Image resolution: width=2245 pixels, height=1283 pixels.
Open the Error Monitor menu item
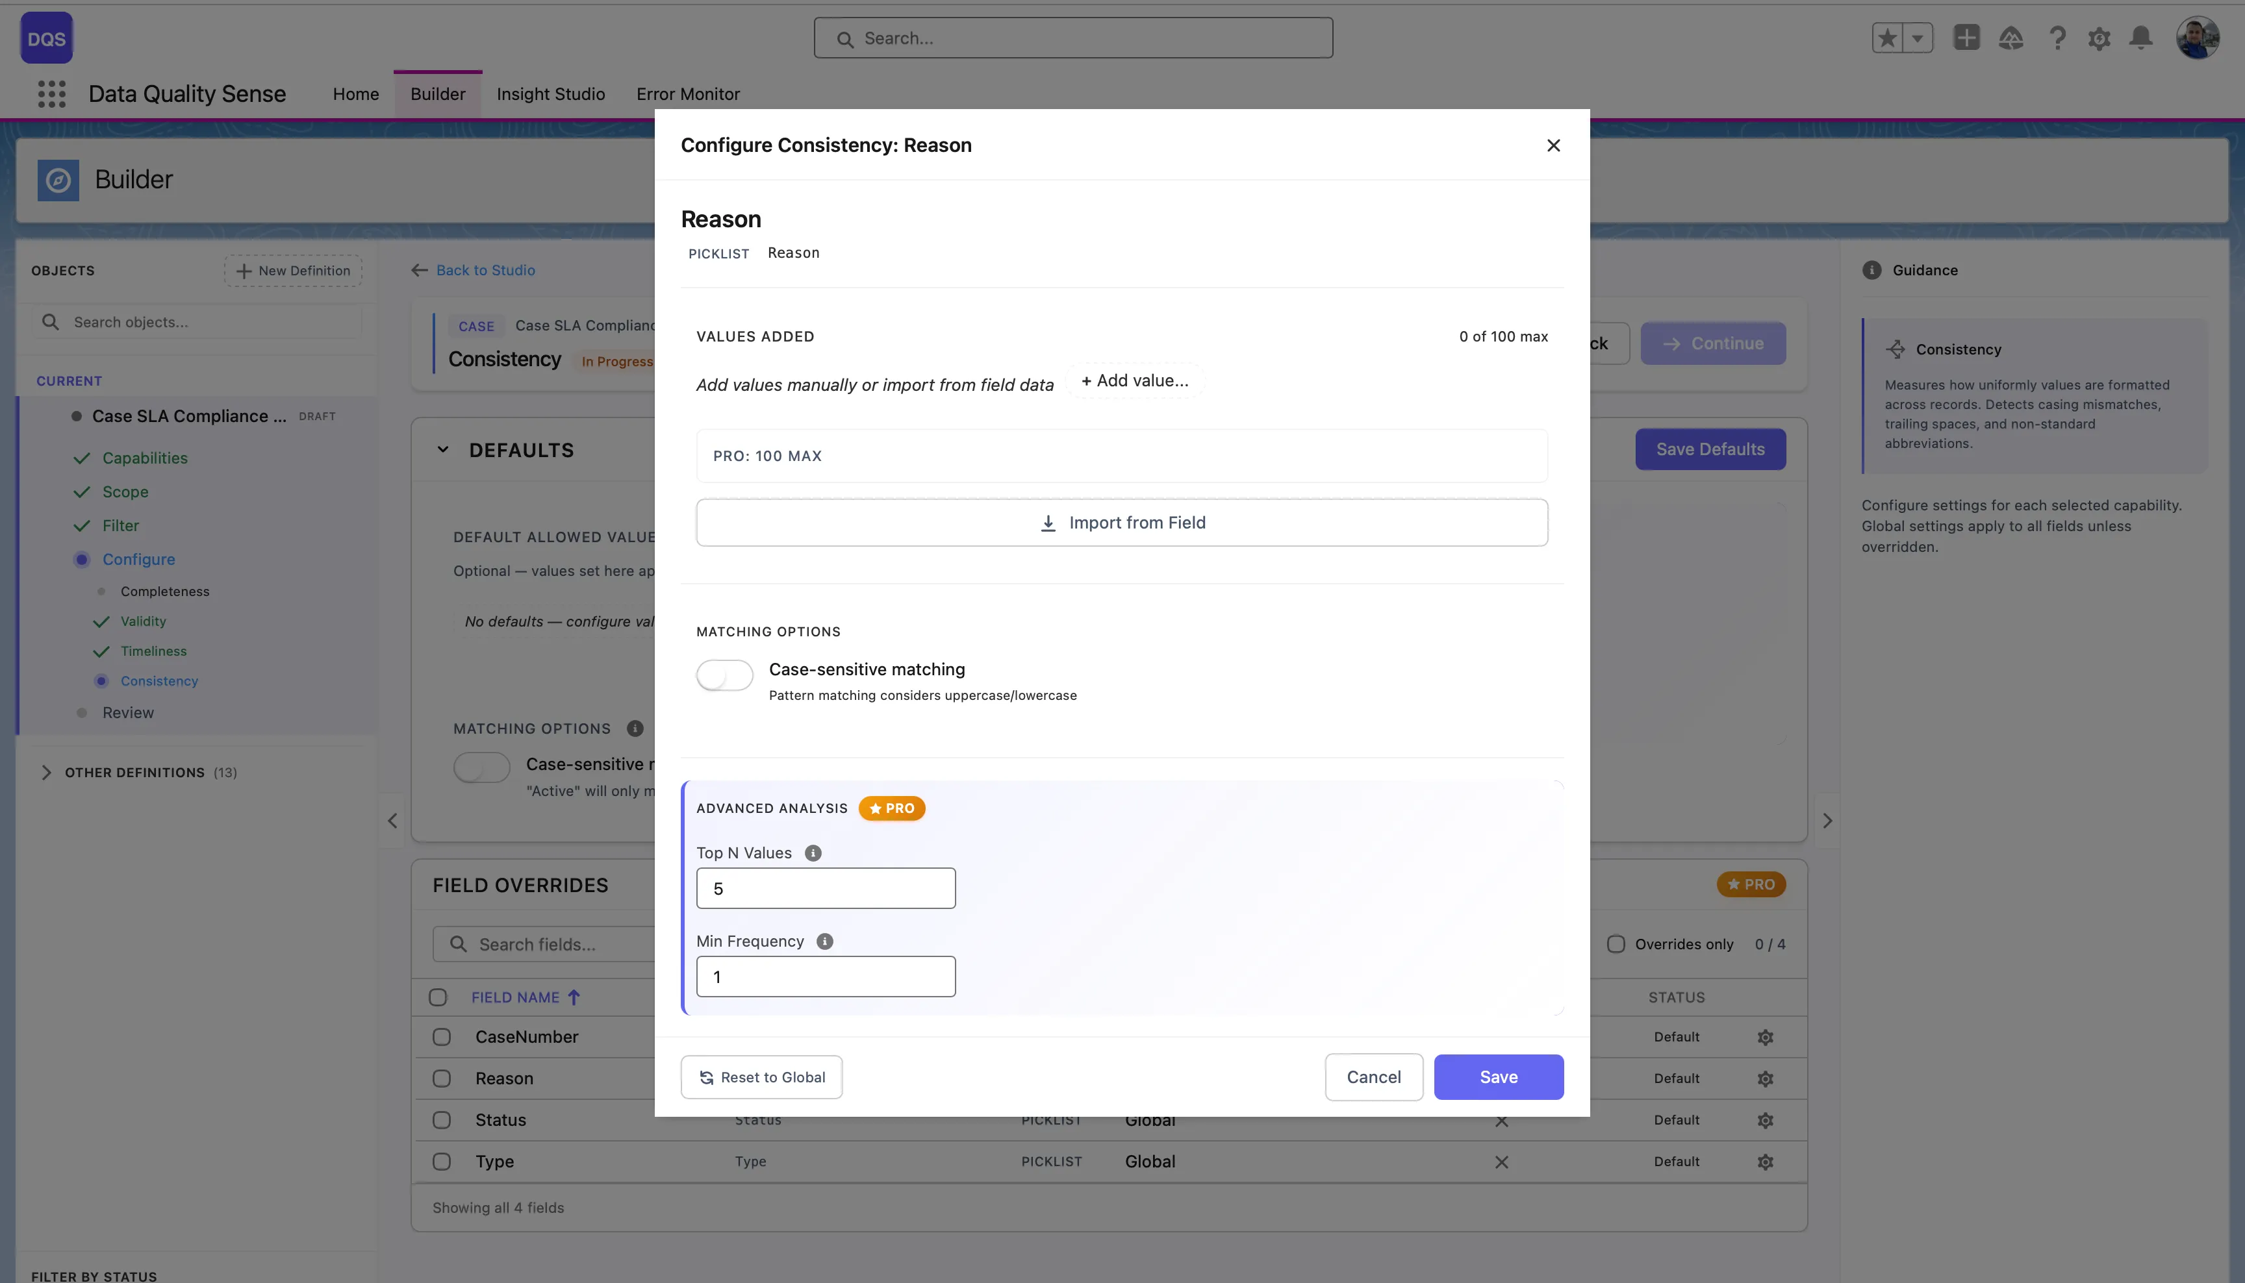point(689,94)
